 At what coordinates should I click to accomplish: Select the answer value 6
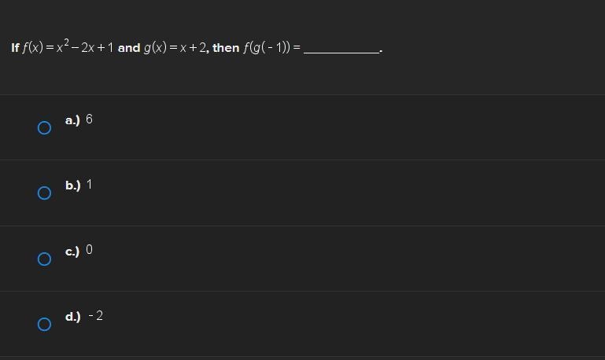(x=89, y=119)
